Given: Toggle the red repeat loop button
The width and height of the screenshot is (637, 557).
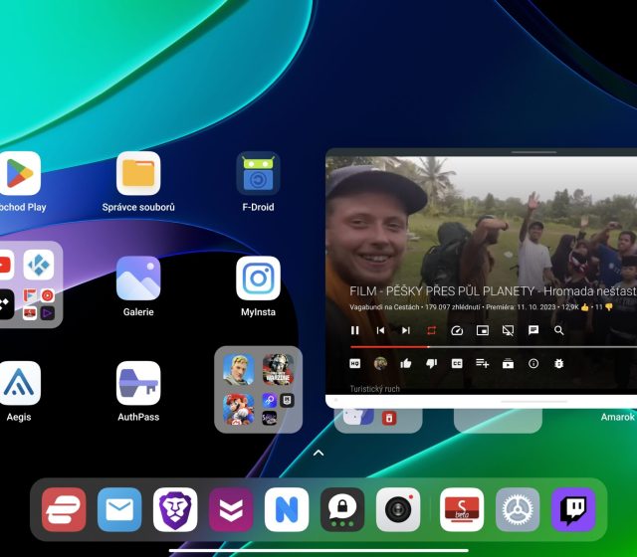Looking at the screenshot, I should [x=432, y=330].
